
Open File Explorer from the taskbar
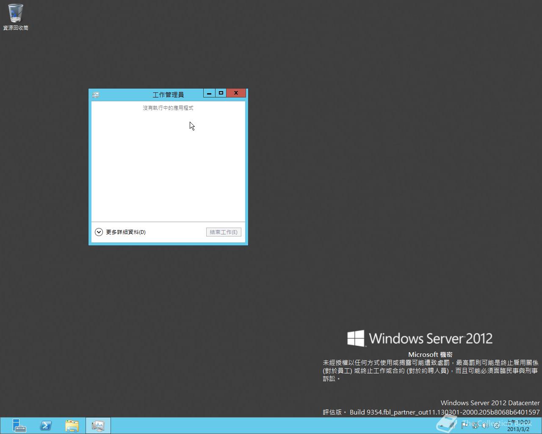tap(72, 426)
